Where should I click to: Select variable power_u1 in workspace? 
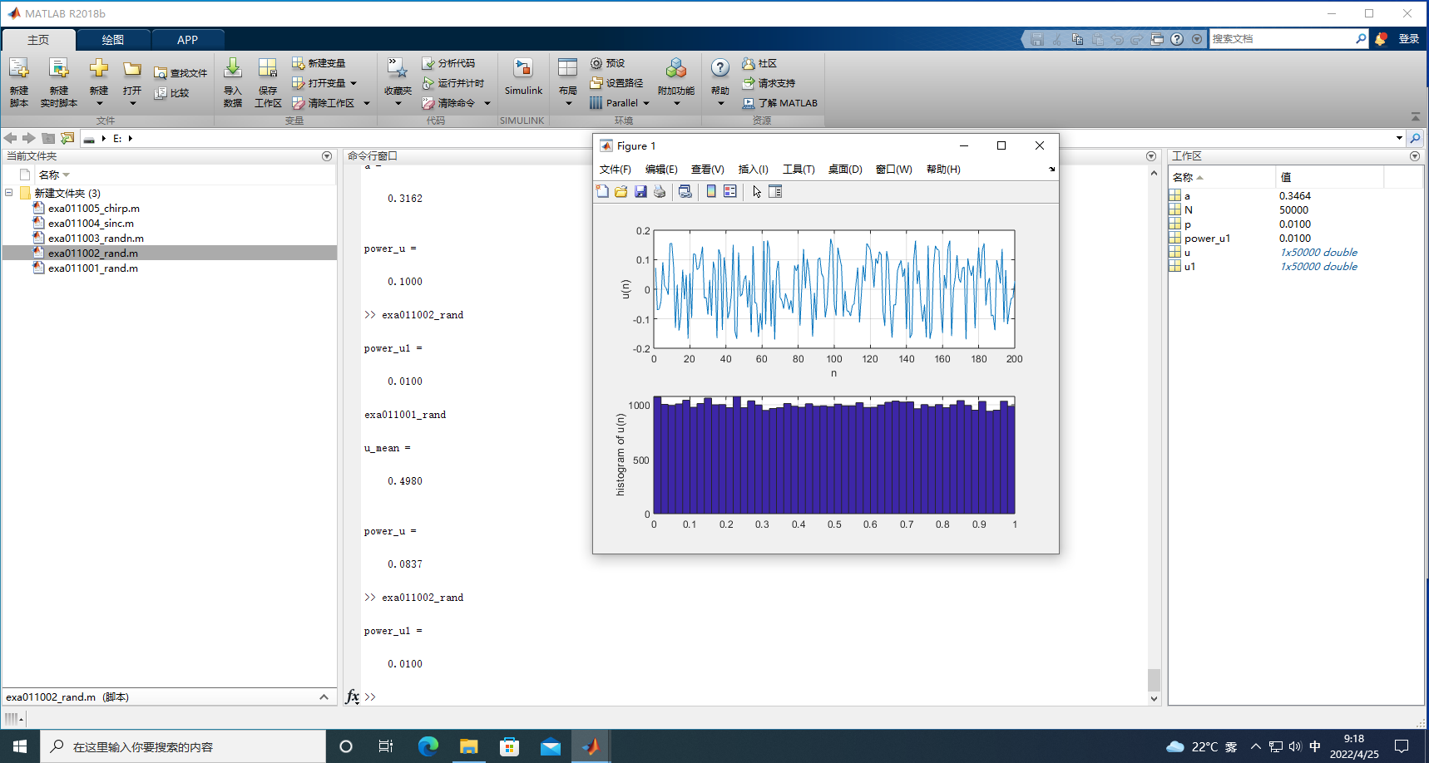1207,239
